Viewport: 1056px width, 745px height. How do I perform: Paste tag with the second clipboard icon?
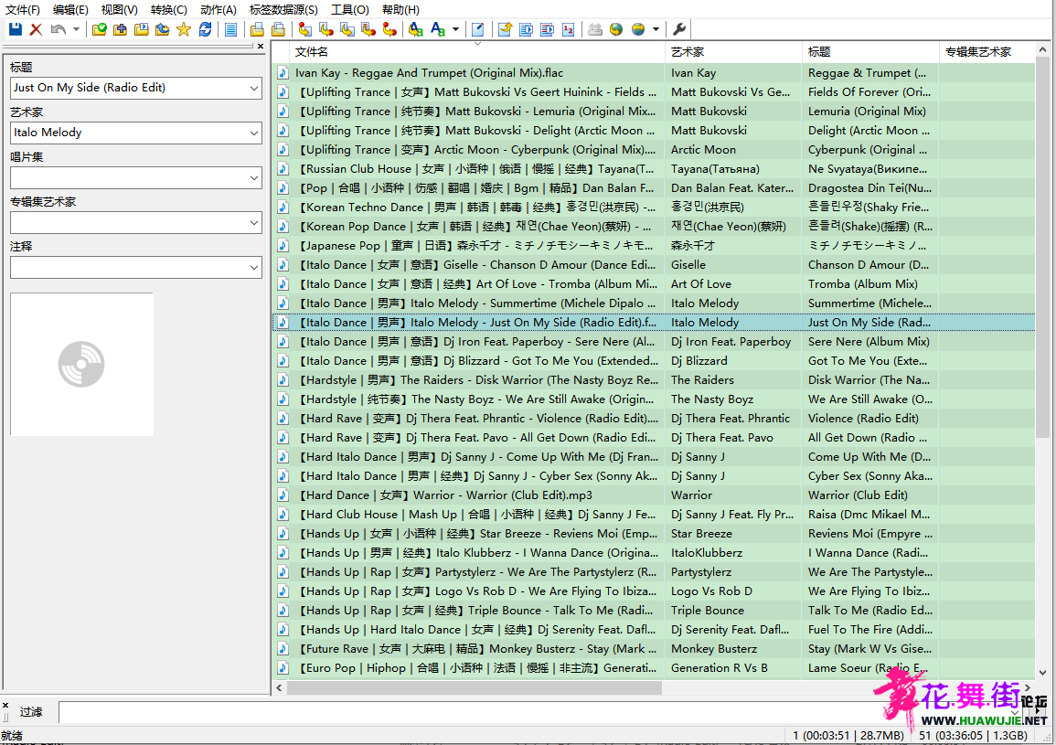coord(278,29)
